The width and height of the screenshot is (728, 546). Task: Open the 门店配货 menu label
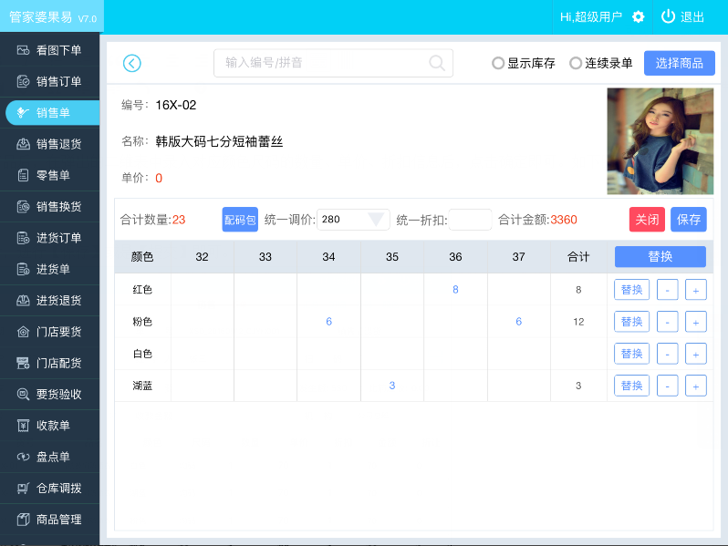tap(59, 363)
